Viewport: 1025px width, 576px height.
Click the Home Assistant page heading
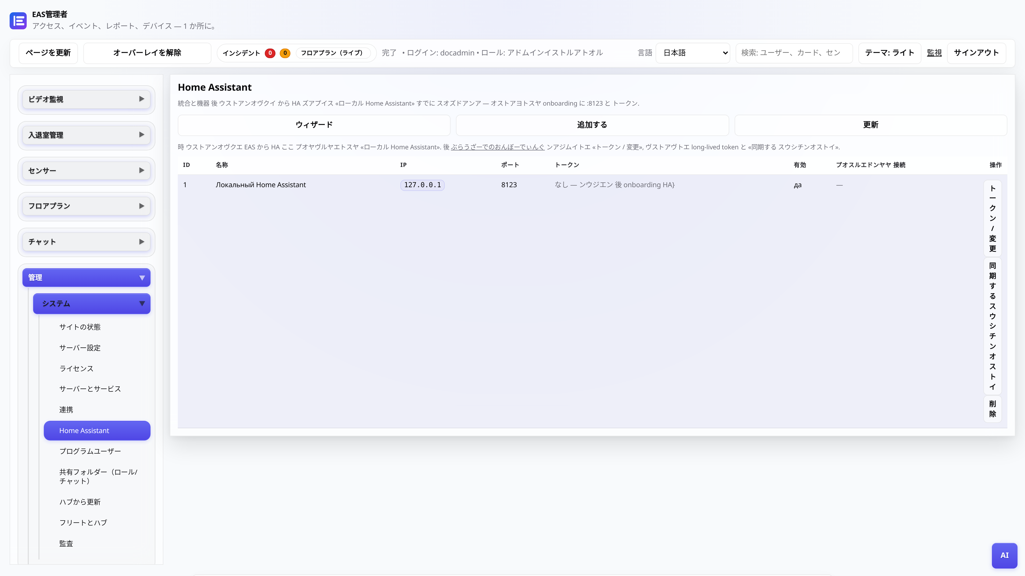point(214,87)
